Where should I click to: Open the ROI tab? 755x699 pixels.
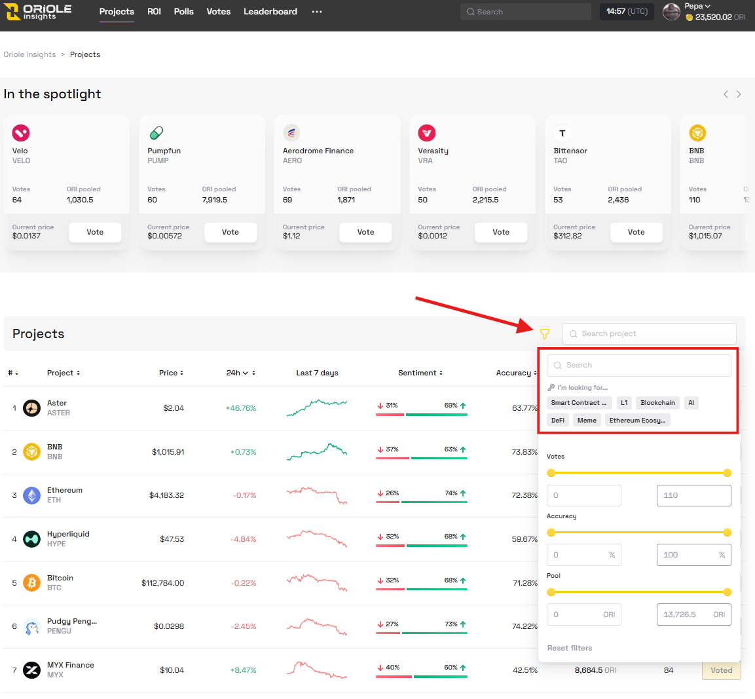pos(154,12)
